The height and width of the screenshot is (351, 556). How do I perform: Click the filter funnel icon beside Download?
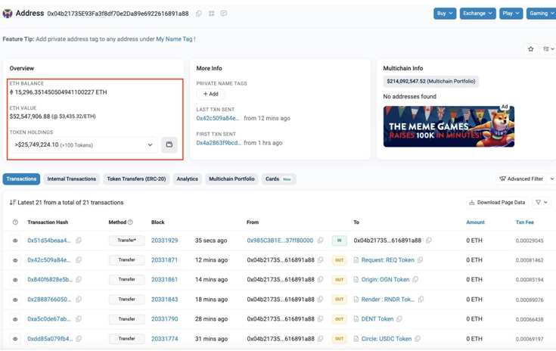coord(541,203)
